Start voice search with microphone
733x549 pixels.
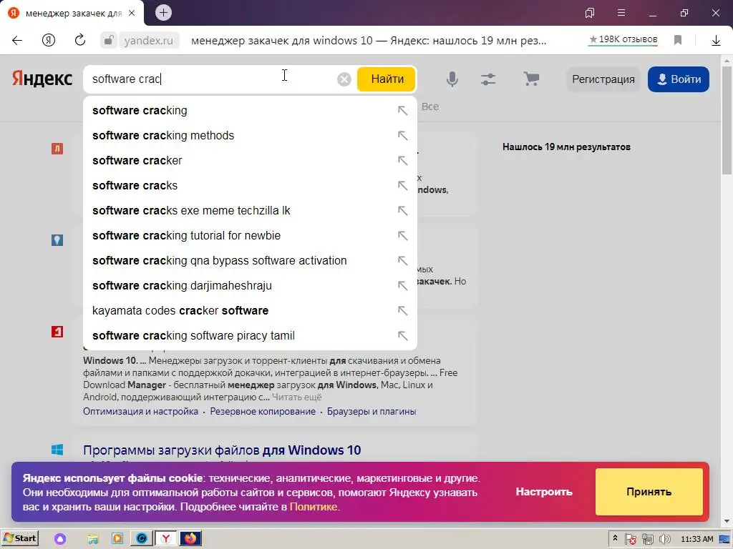click(x=452, y=79)
